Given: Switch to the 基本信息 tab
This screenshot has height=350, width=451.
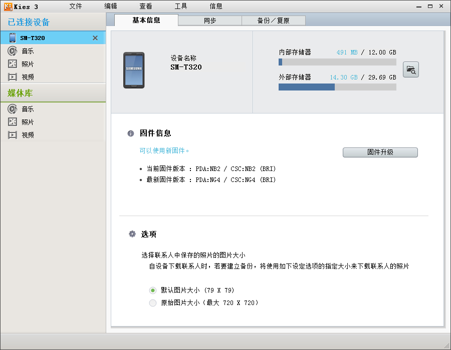Looking at the screenshot, I should point(146,20).
